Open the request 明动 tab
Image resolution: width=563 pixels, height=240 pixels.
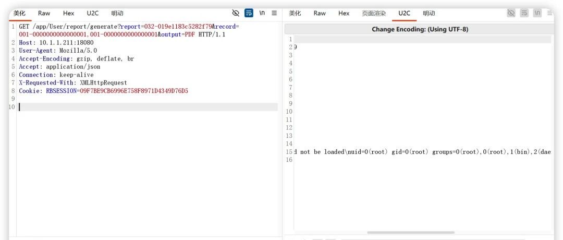pos(117,13)
